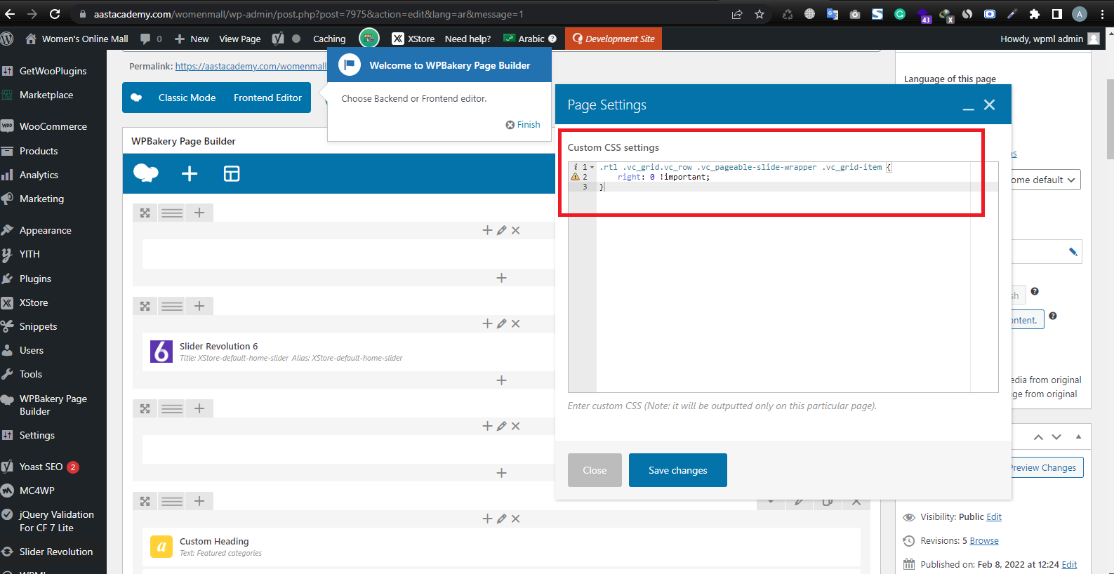
Task: Click drag handle of Slider Revolution row
Action: pos(172,306)
